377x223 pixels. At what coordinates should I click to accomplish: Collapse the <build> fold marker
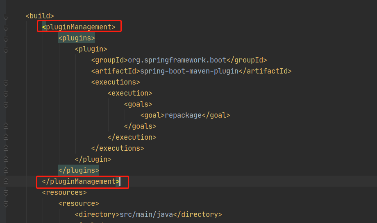[6, 16]
